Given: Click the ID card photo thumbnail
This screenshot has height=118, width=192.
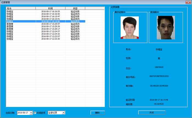Looking at the screenshot, I should [x=130, y=28].
